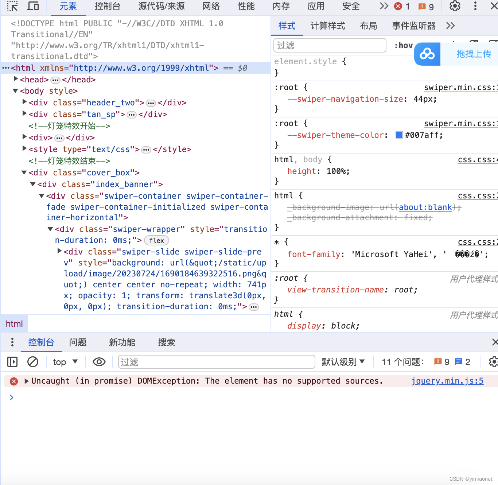Expand the head element in the DOM tree
The width and height of the screenshot is (498, 485).
tap(15, 78)
